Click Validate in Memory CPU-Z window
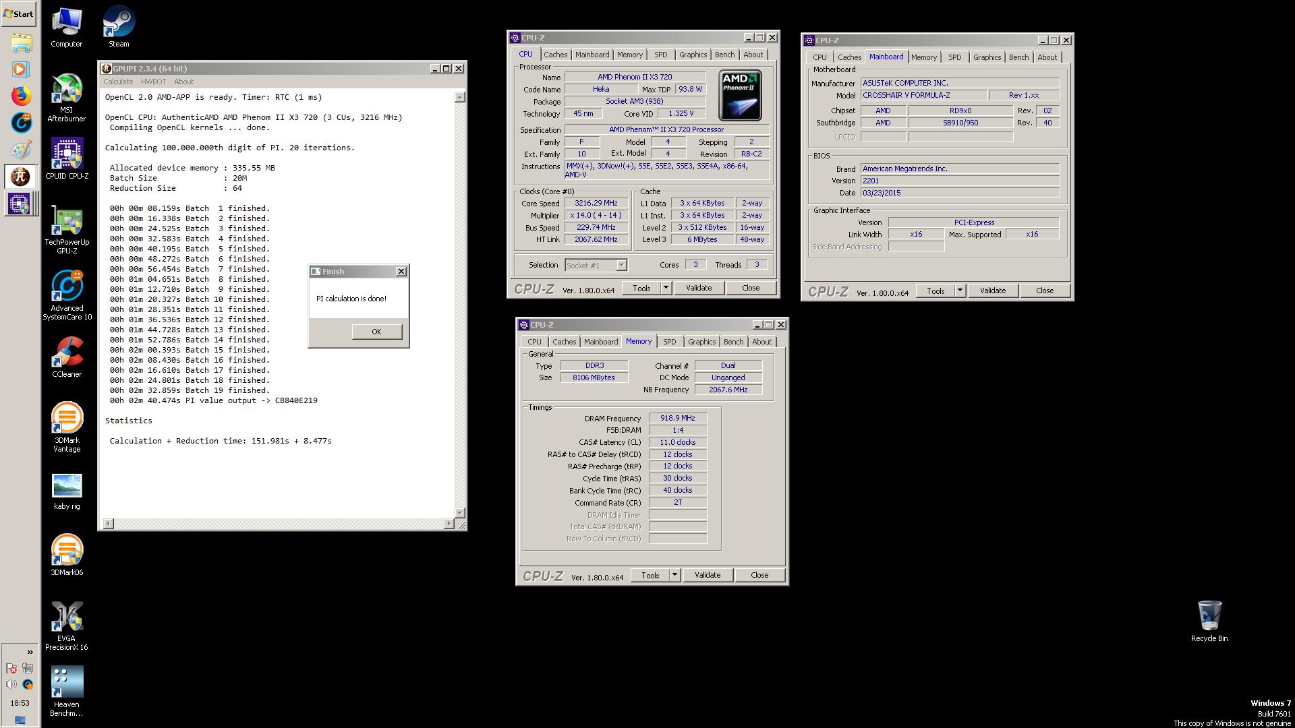The height and width of the screenshot is (728, 1295). pos(708,575)
